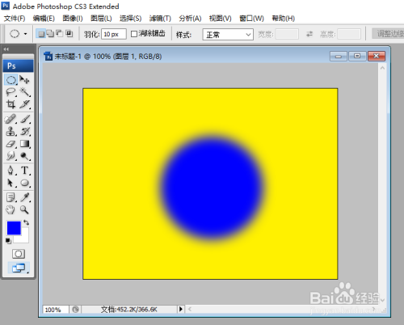Select the Slice tool
This screenshot has height=325, width=404.
pyautogui.click(x=25, y=104)
